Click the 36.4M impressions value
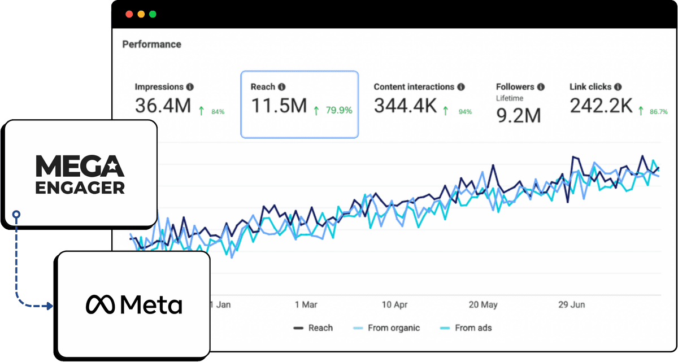 [x=163, y=106]
